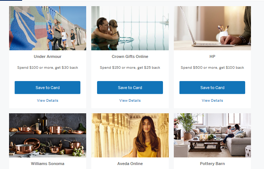Select the Aveda Online title

[x=130, y=164]
